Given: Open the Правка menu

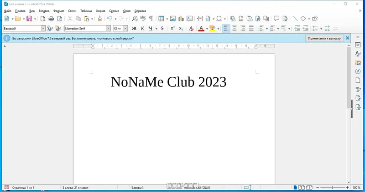Looking at the screenshot, I should tap(20, 11).
